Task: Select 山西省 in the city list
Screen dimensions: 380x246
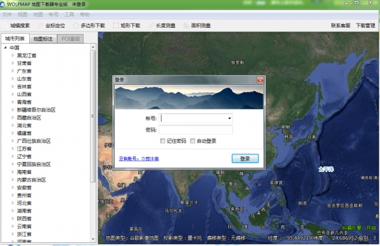Action: pyautogui.click(x=24, y=94)
